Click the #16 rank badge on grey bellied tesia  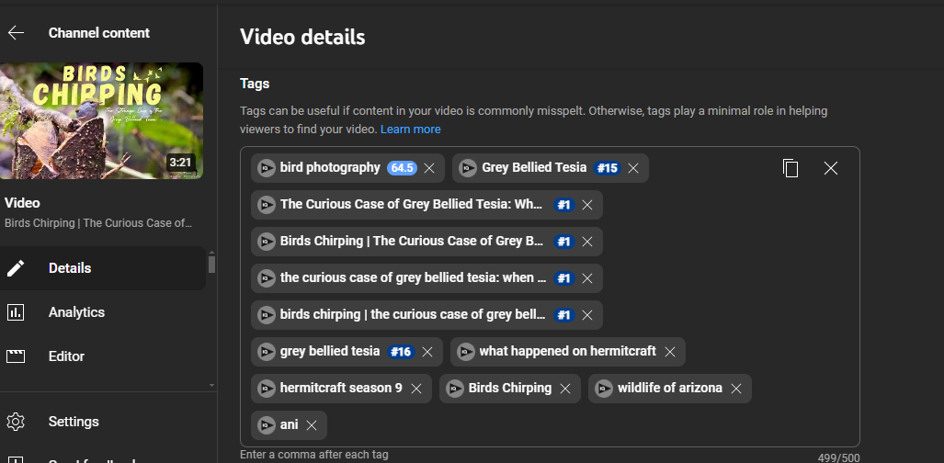click(x=401, y=352)
